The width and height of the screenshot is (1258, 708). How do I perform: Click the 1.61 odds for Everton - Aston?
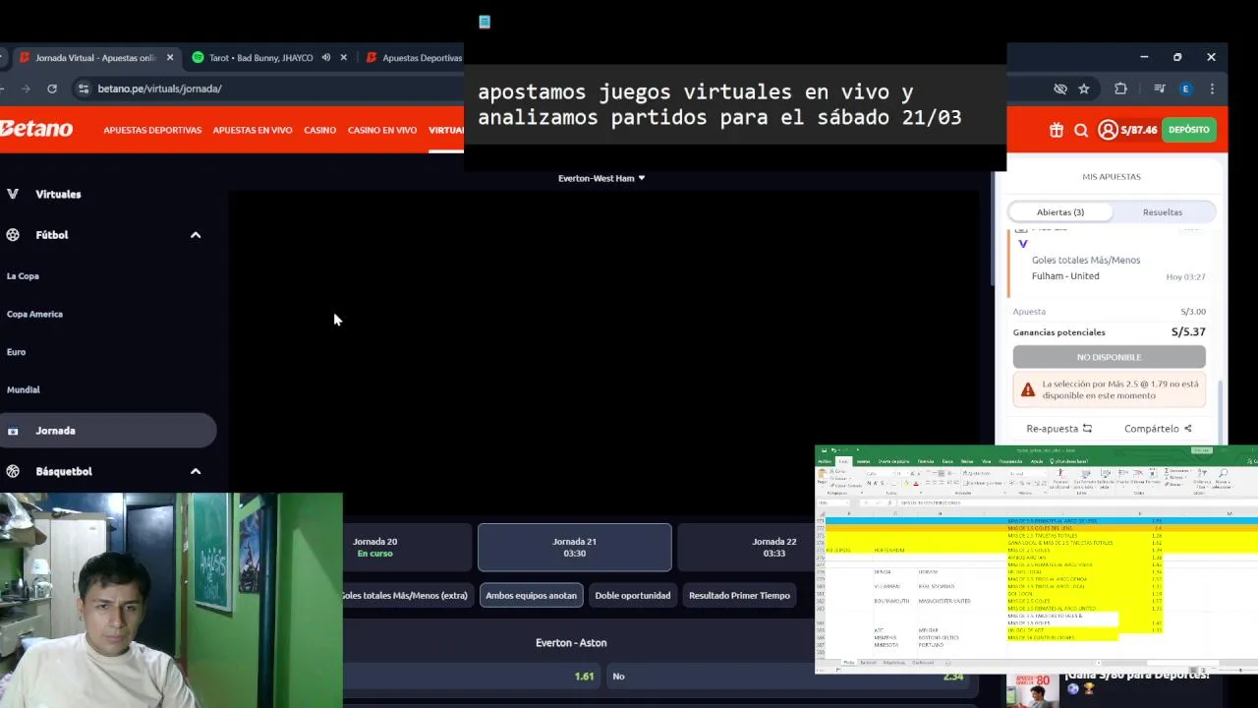[x=472, y=677]
